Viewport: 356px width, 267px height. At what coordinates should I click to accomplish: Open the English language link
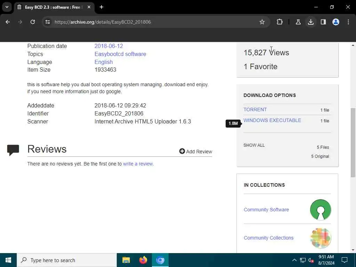click(x=104, y=62)
